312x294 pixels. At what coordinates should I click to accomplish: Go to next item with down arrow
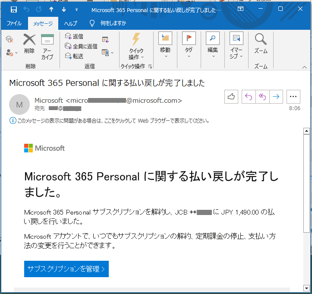(64, 9)
